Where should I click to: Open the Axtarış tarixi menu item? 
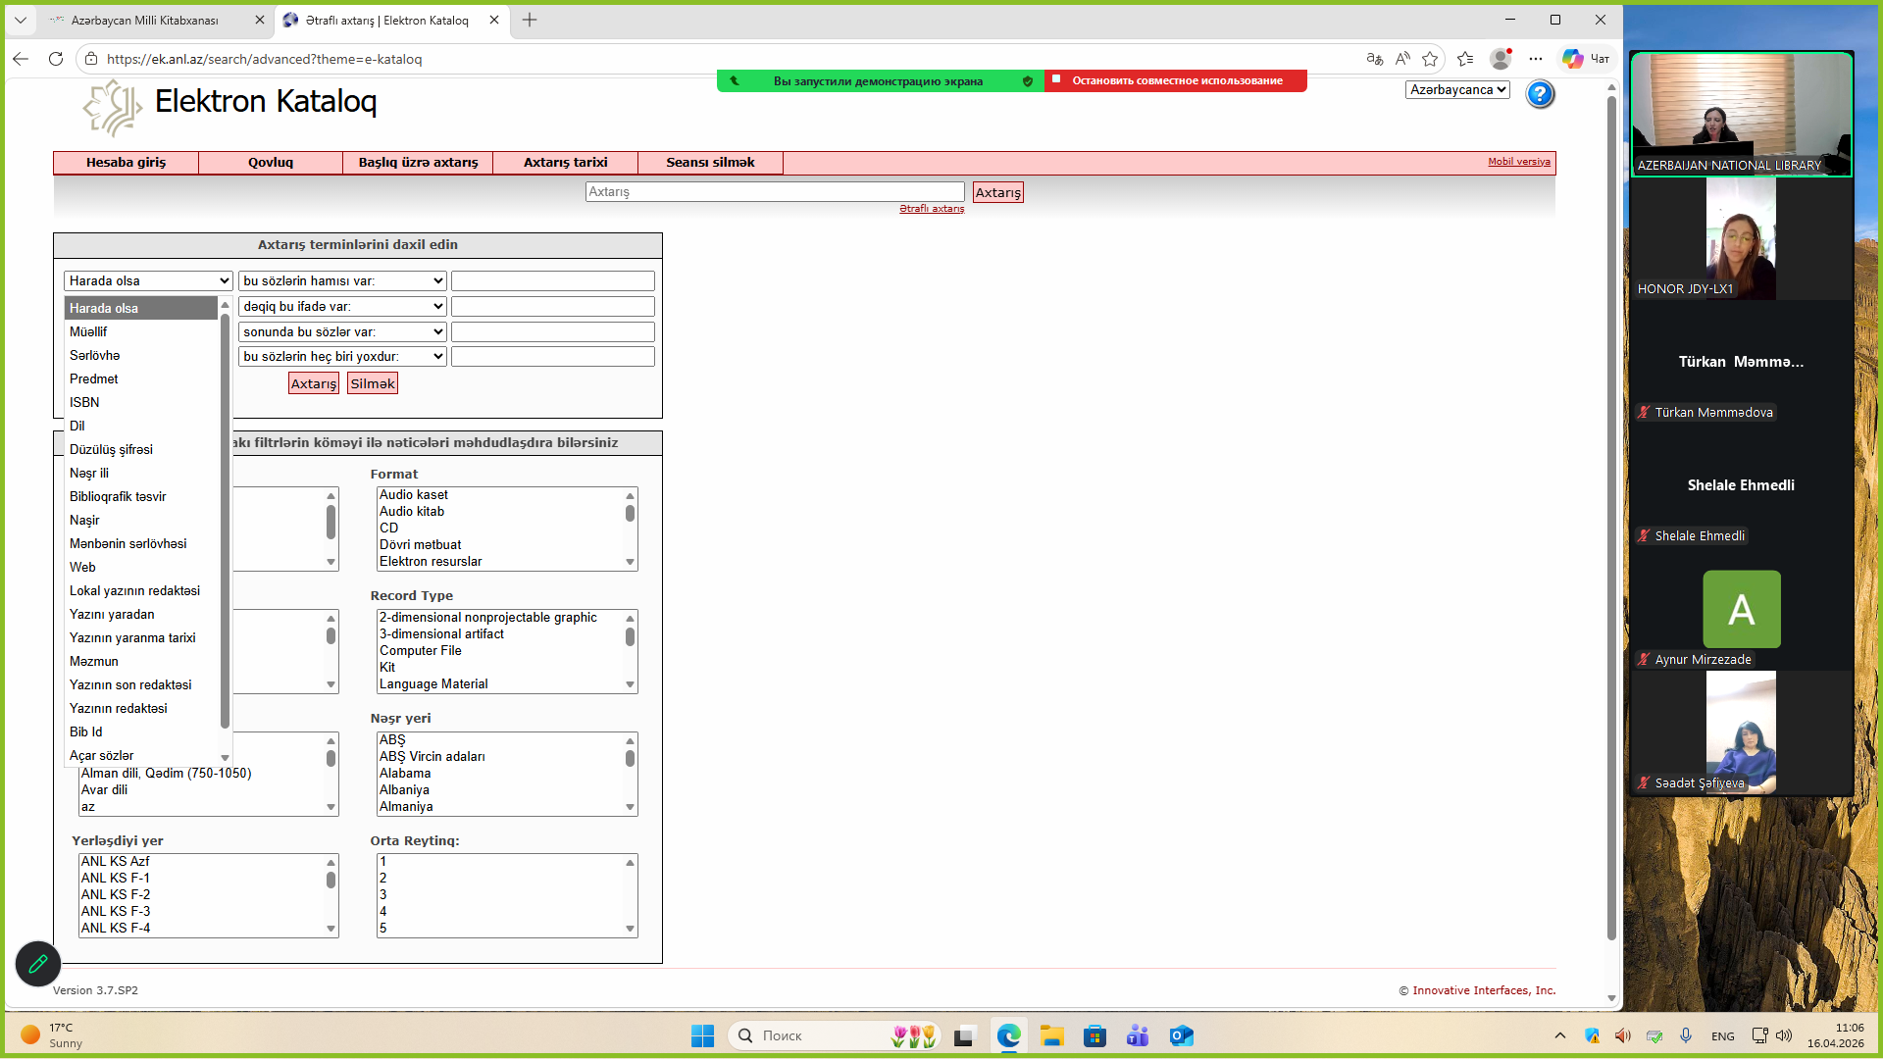tap(566, 163)
